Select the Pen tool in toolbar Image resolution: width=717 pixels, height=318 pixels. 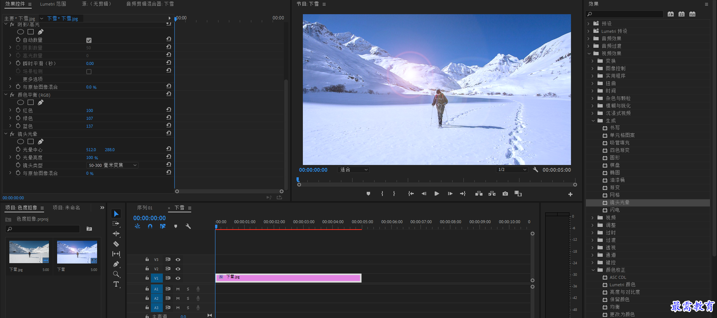[x=116, y=264]
